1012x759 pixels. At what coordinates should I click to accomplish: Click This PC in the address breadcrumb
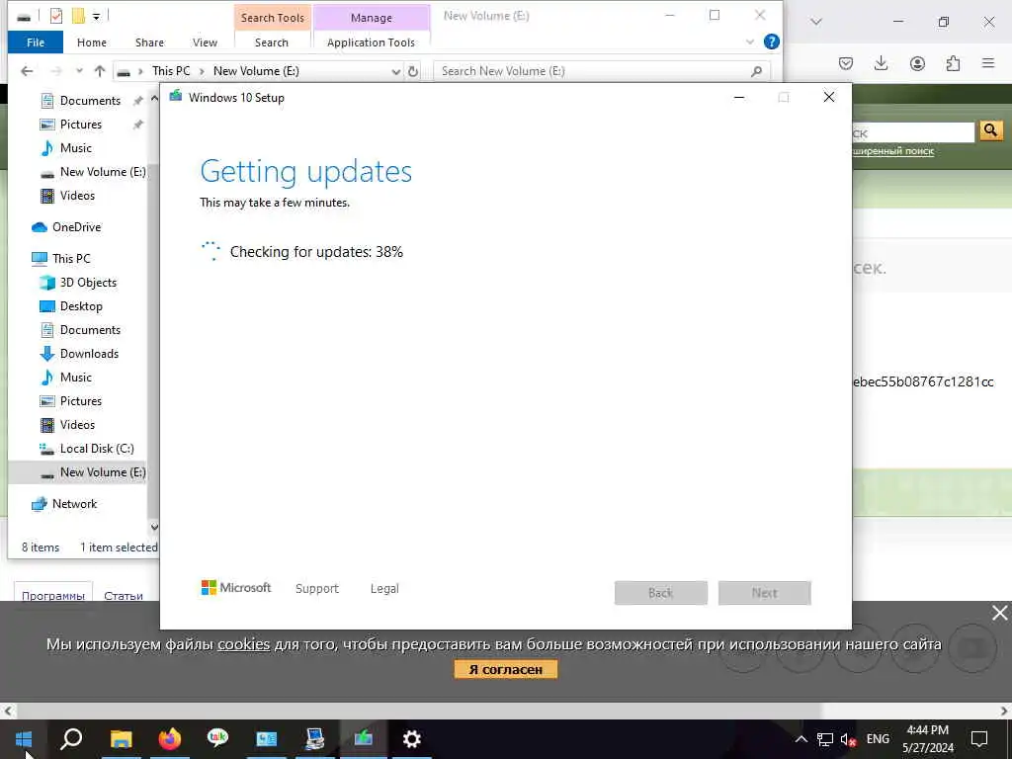pos(171,71)
